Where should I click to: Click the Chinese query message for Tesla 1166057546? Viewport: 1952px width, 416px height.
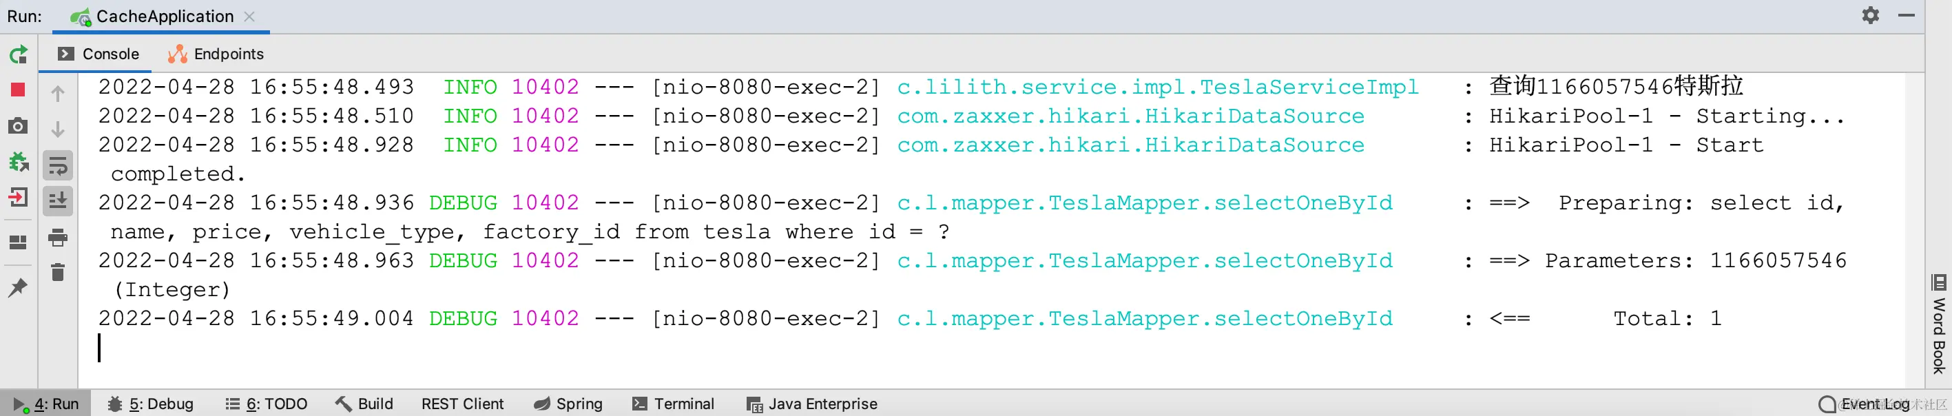(1617, 86)
